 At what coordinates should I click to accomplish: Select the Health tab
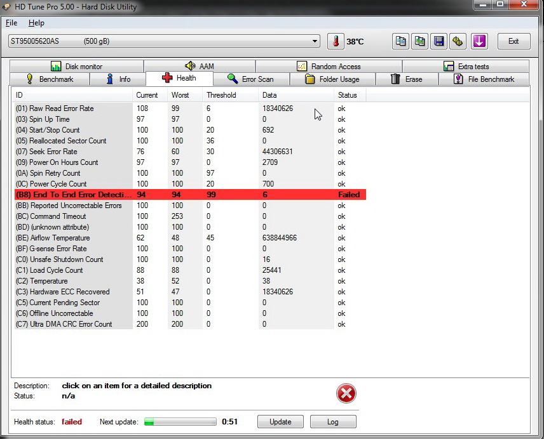click(179, 78)
